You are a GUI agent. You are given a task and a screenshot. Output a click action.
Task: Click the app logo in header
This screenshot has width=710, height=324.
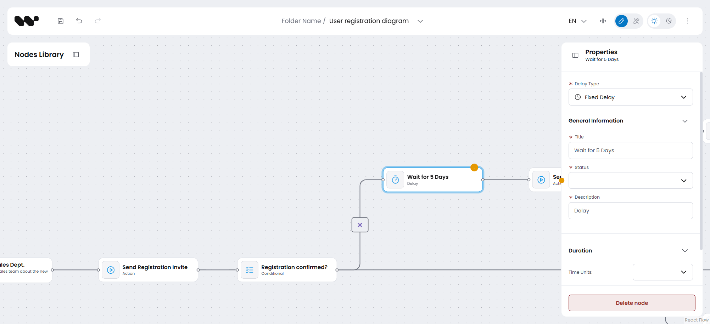27,21
